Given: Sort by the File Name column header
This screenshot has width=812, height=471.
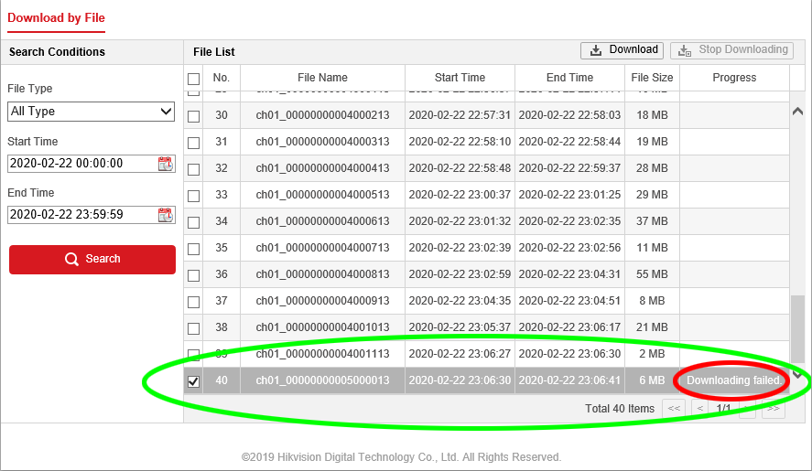Looking at the screenshot, I should [322, 78].
